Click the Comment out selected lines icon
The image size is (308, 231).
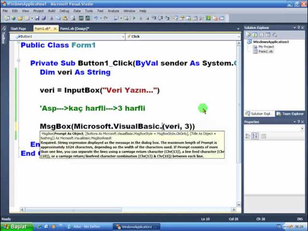pyautogui.click(x=81, y=18)
